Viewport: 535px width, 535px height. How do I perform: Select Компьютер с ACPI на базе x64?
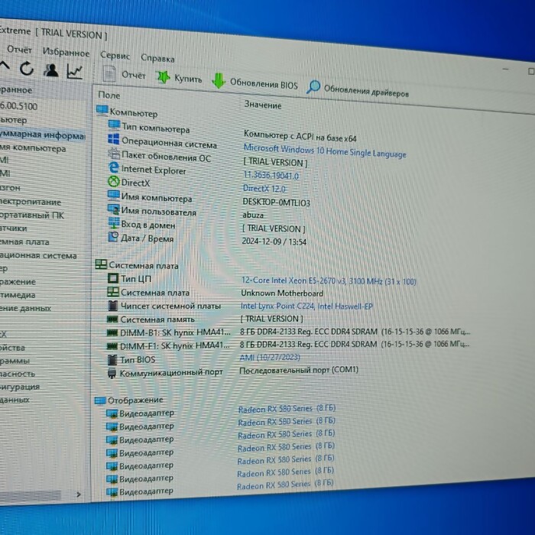300,137
